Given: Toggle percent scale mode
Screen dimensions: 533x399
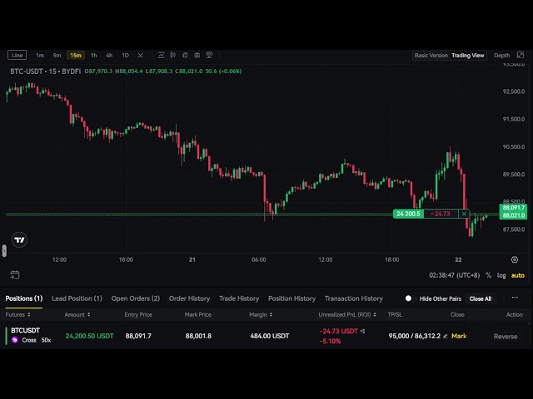Looking at the screenshot, I should pos(488,275).
